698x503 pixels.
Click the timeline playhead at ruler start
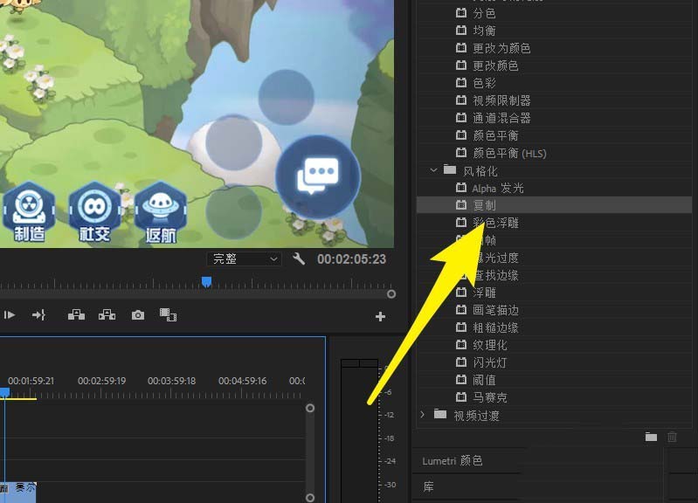(x=4, y=393)
